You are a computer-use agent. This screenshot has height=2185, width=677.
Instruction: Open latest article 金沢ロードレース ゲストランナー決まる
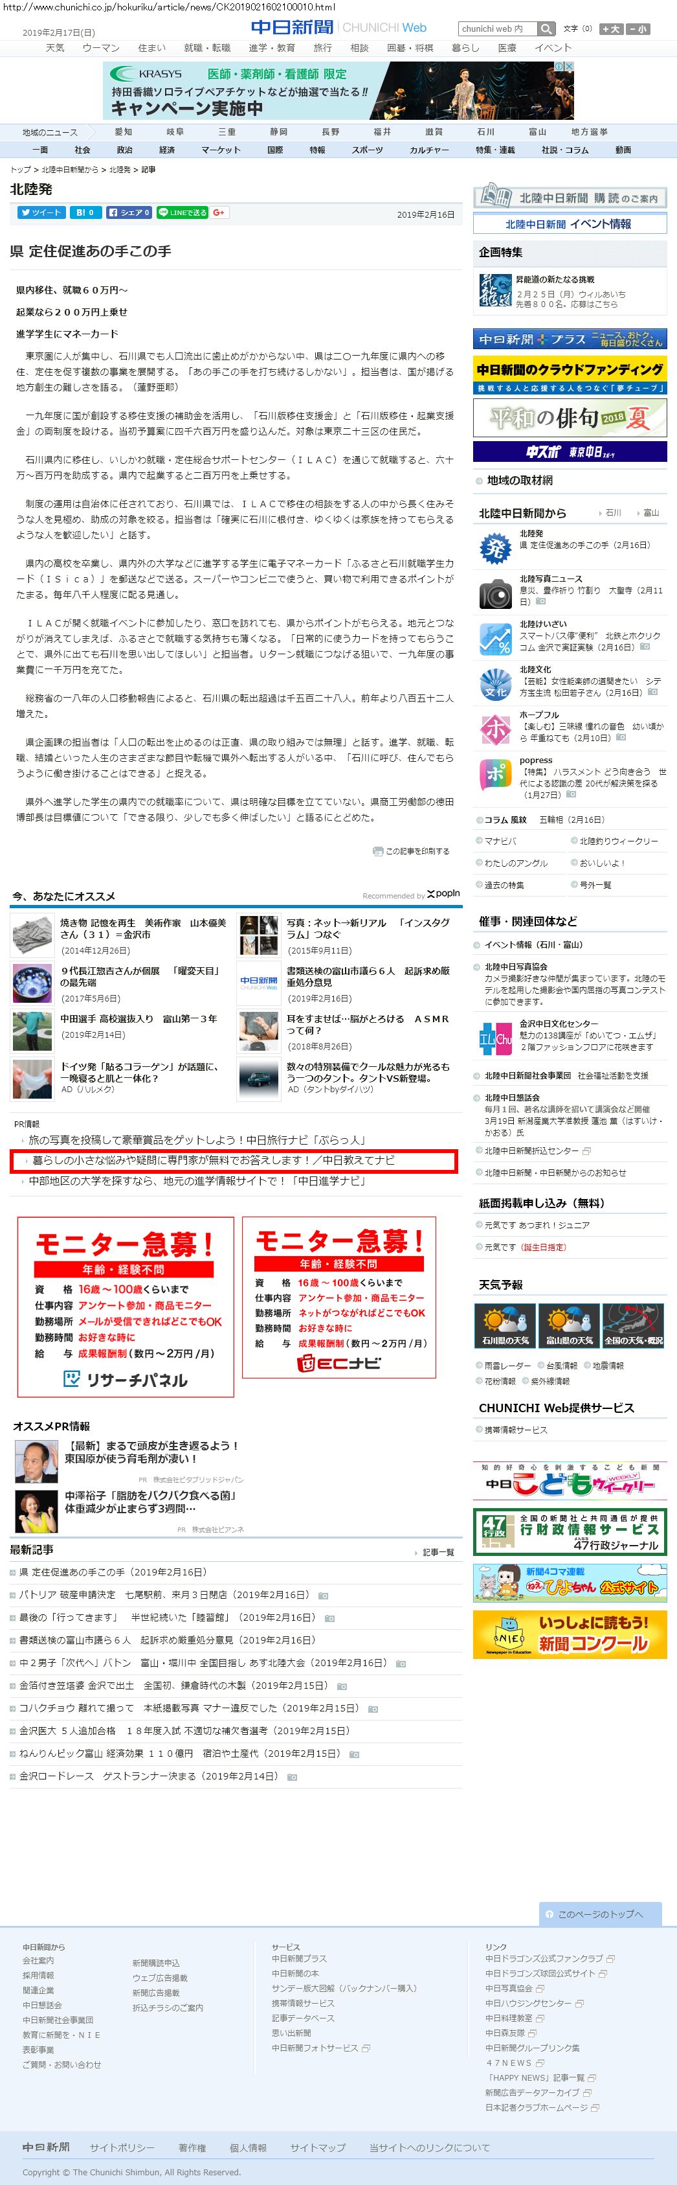pyautogui.click(x=151, y=1776)
